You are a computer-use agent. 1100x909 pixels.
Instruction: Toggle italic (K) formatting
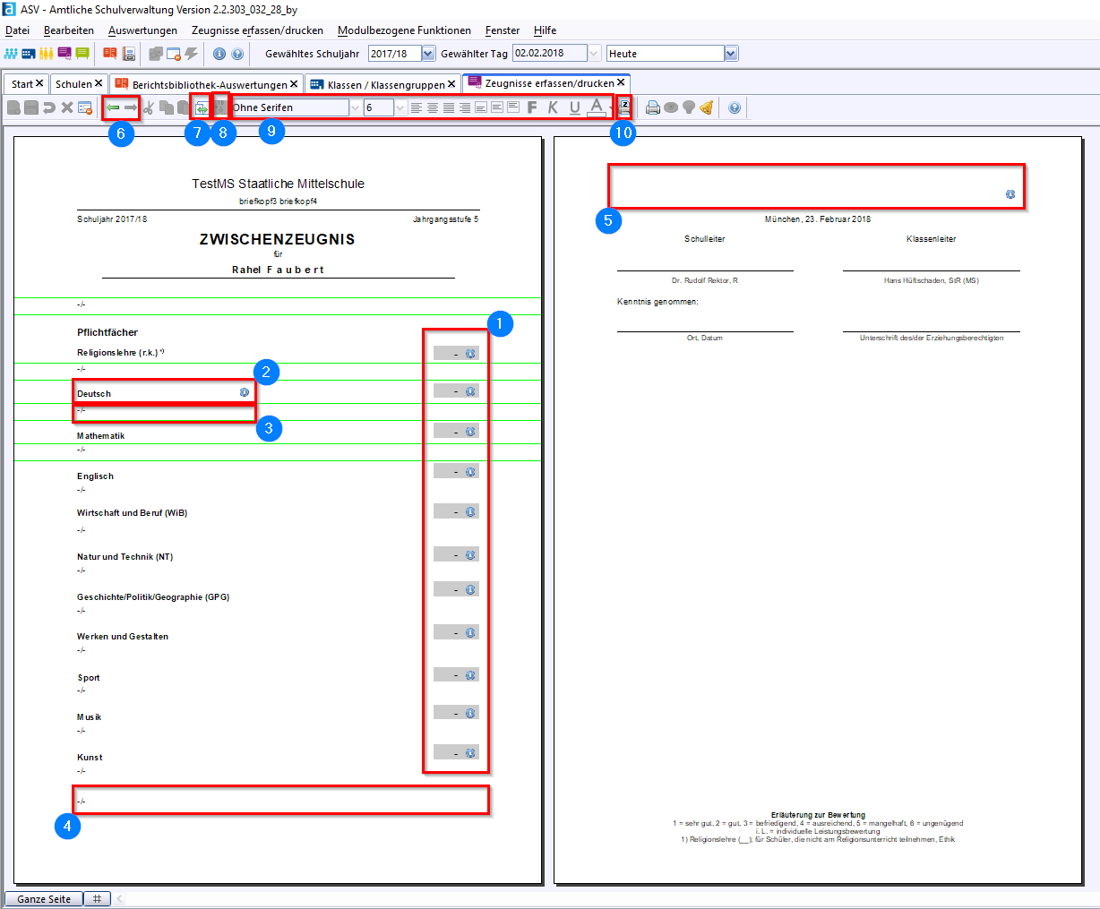(x=553, y=107)
